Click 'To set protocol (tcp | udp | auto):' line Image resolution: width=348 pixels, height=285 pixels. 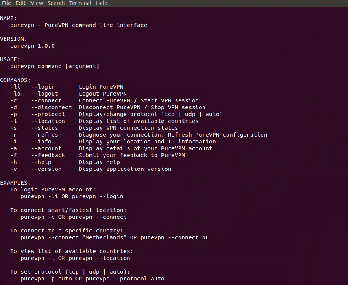point(70,272)
